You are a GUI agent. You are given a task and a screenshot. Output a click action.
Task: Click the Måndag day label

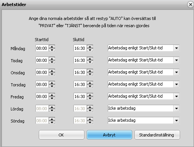[x=18, y=49]
